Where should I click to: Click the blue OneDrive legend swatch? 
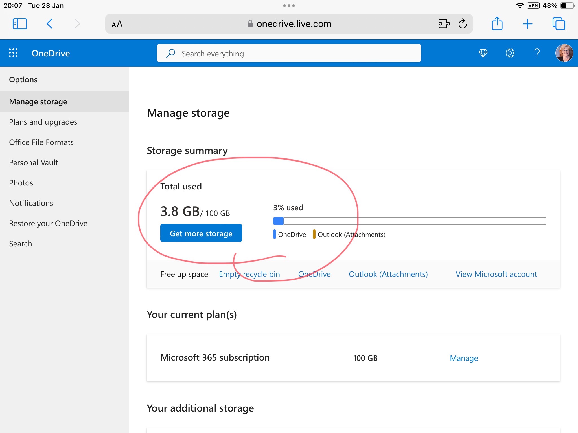coord(275,234)
